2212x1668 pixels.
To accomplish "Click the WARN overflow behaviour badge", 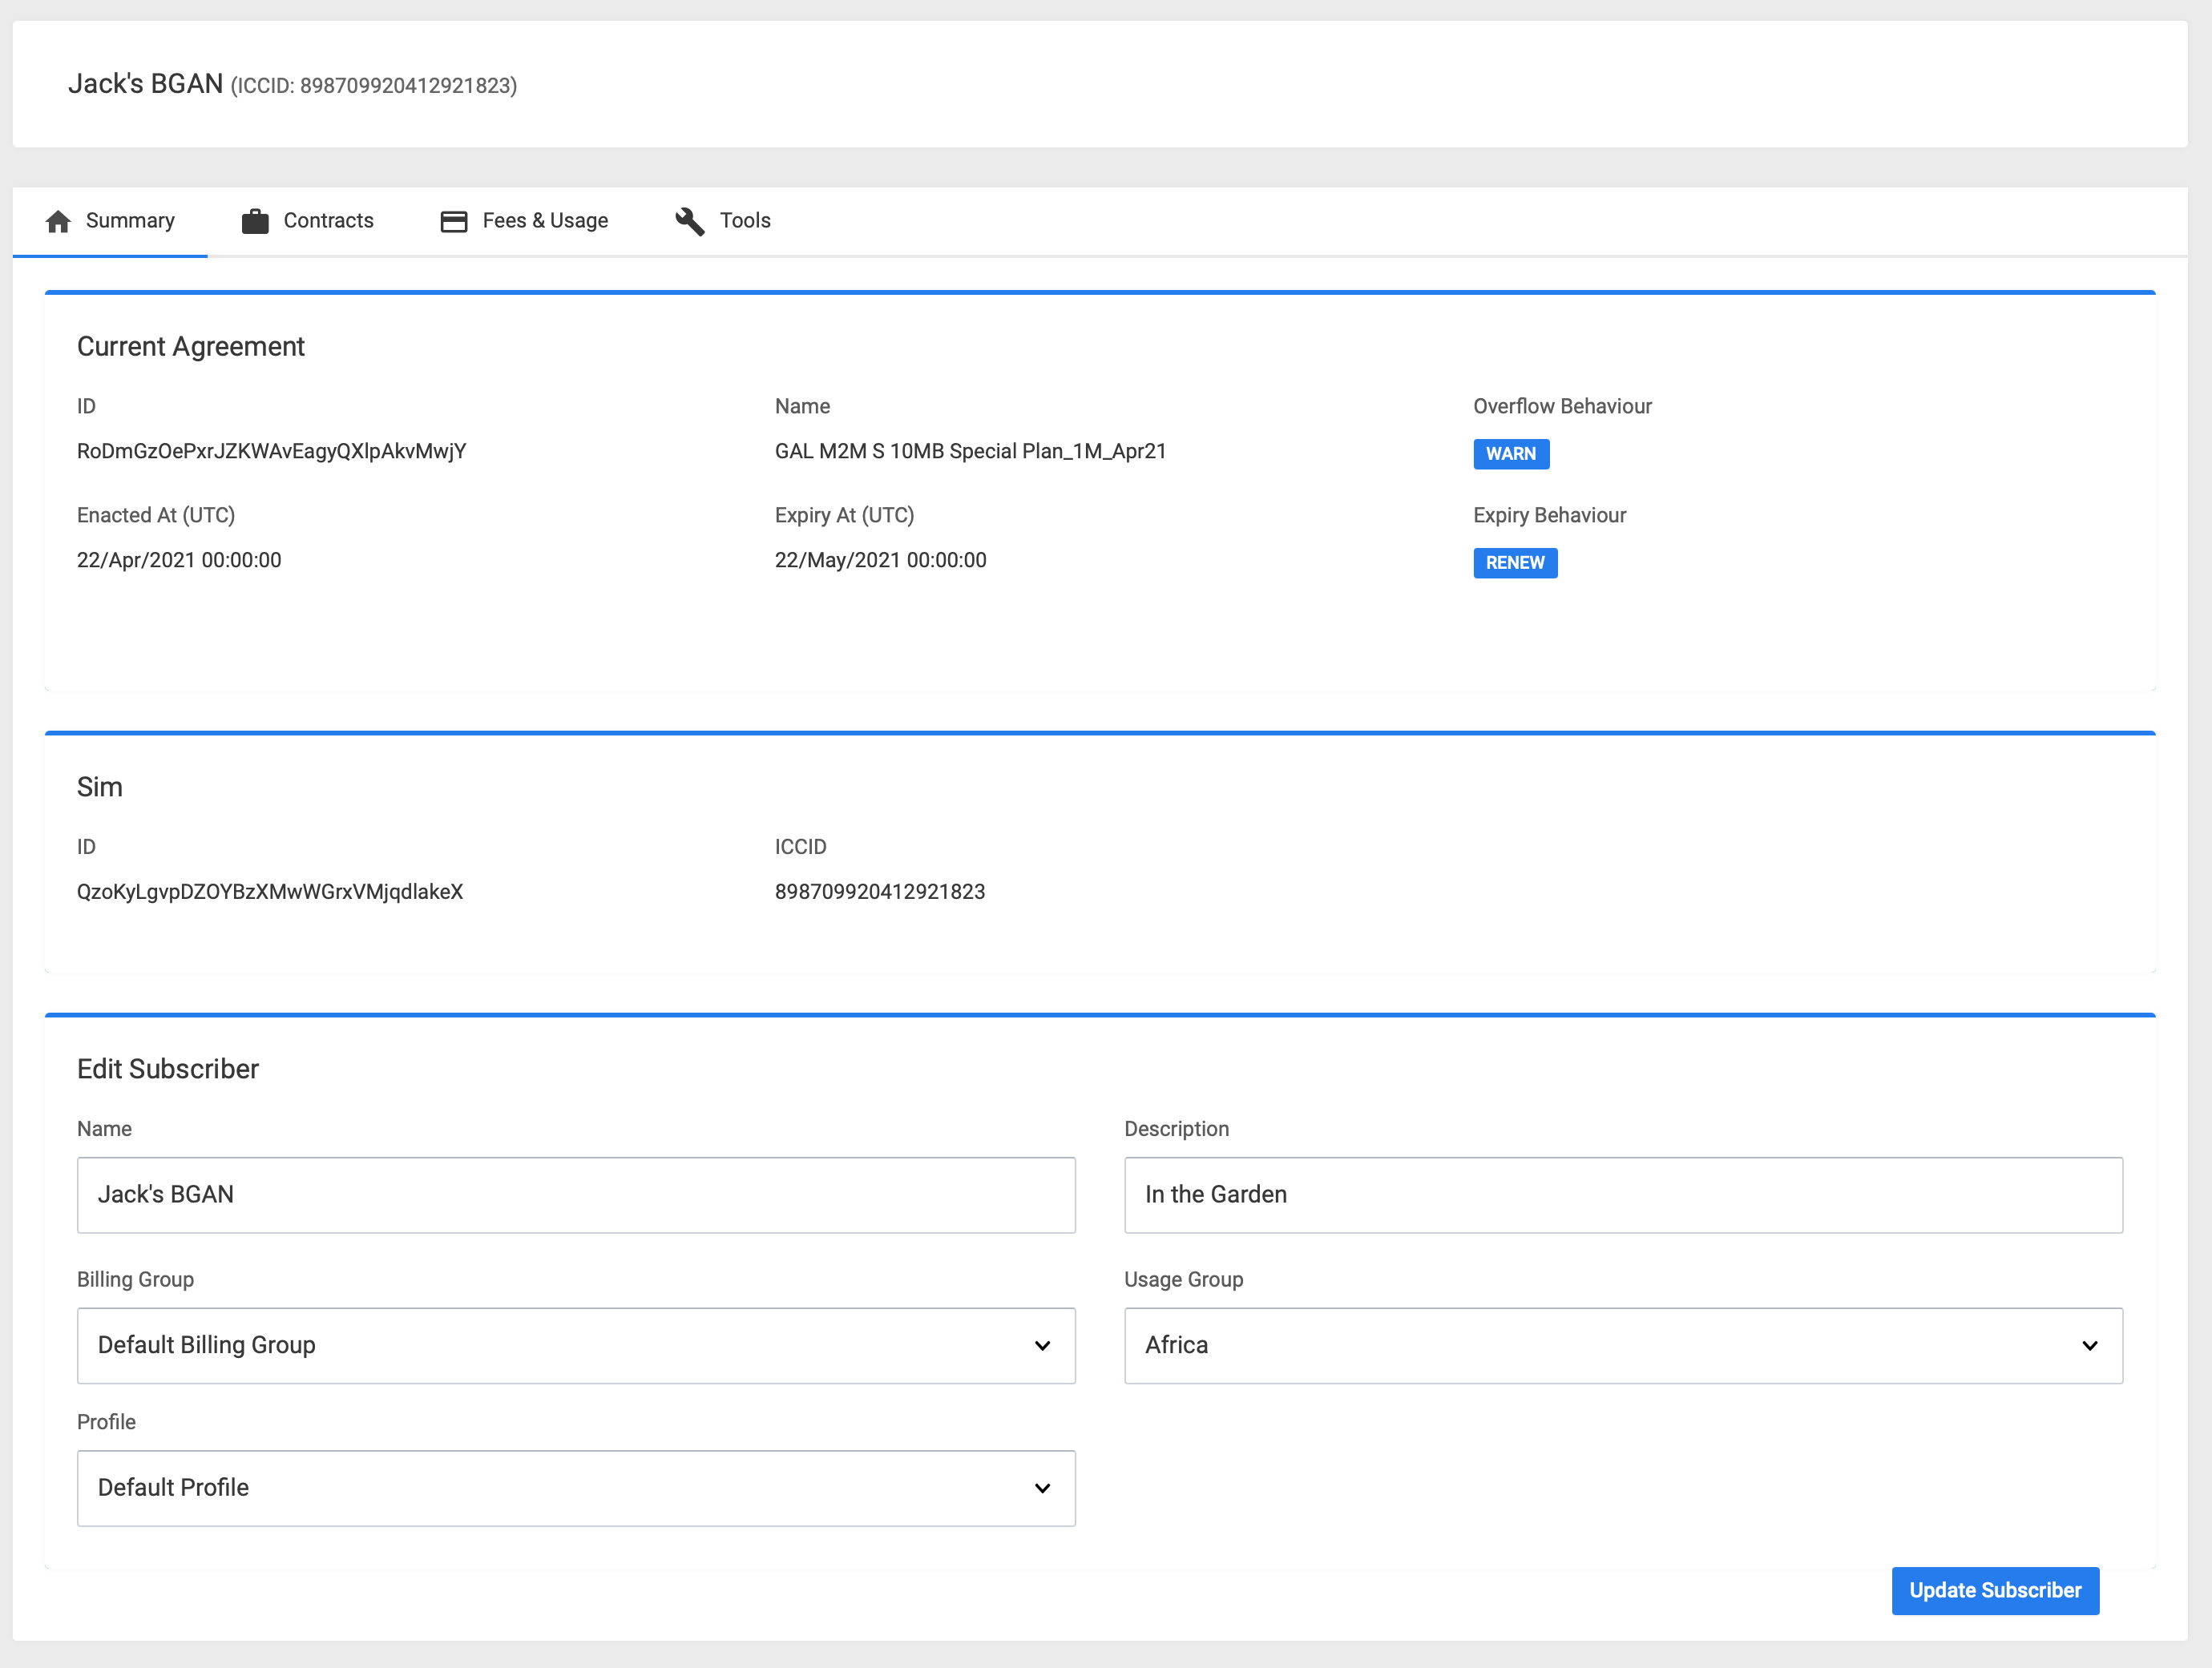I will pyautogui.click(x=1510, y=453).
